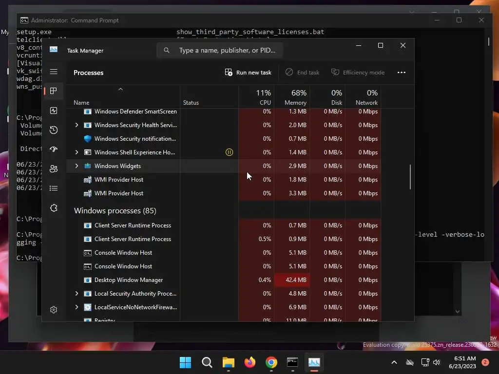Open File Explorer from taskbar
The width and height of the screenshot is (499, 374).
(228, 362)
